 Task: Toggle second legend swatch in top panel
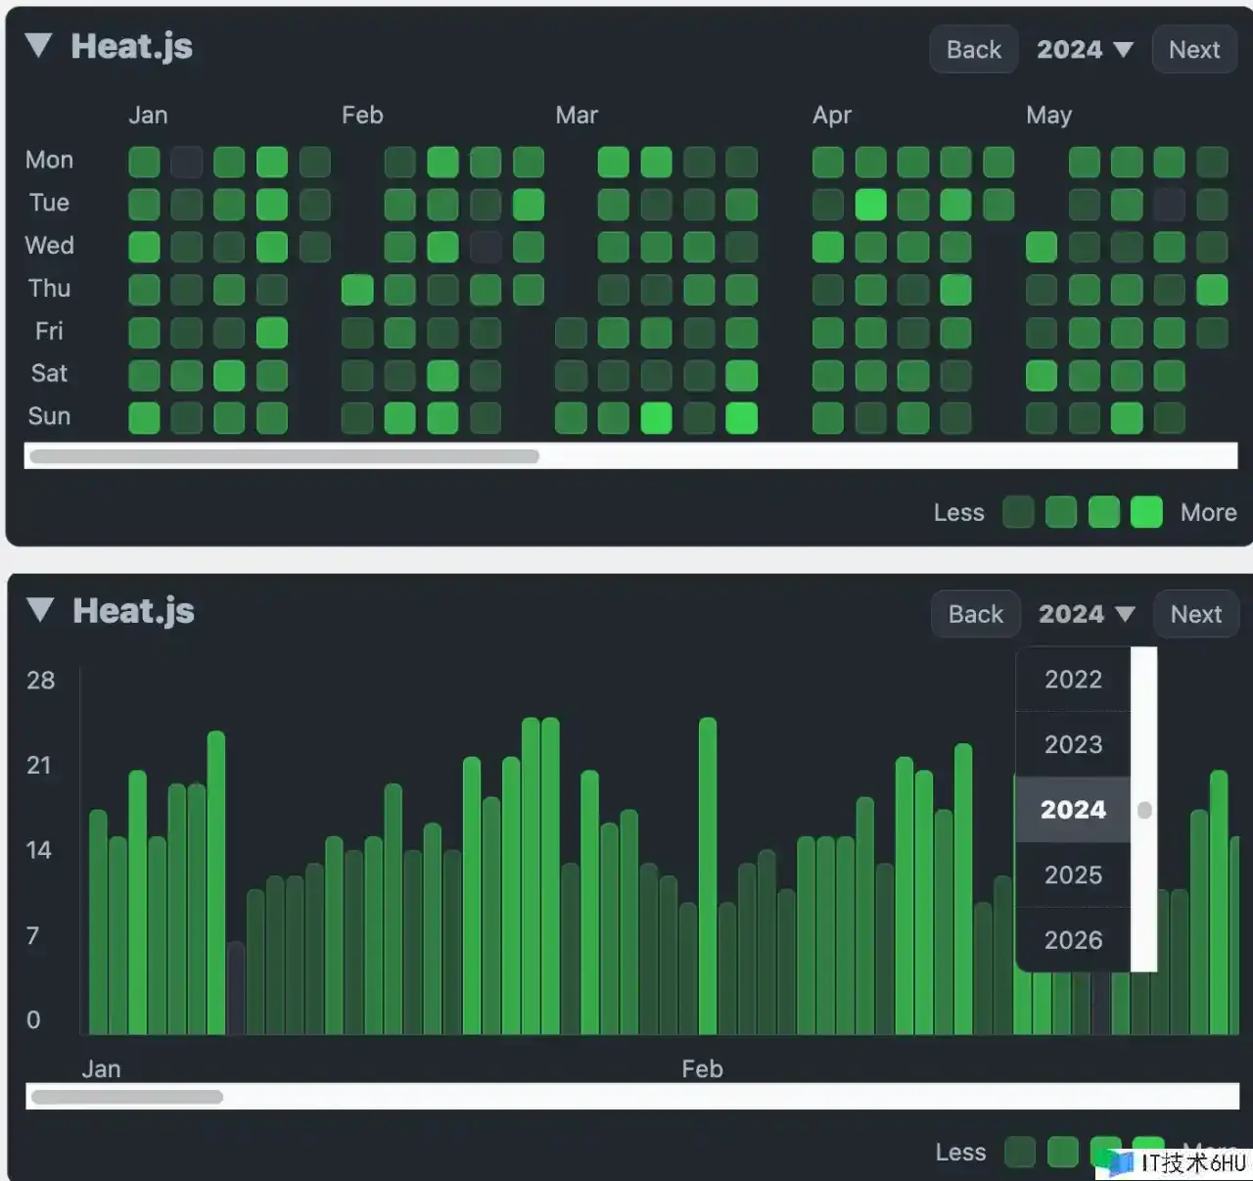tap(1061, 512)
